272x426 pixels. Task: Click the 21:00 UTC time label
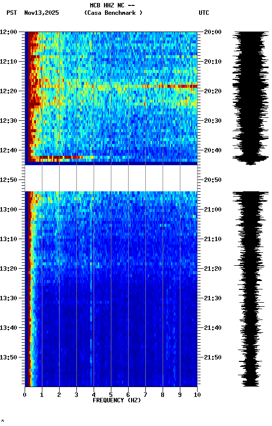(x=213, y=210)
